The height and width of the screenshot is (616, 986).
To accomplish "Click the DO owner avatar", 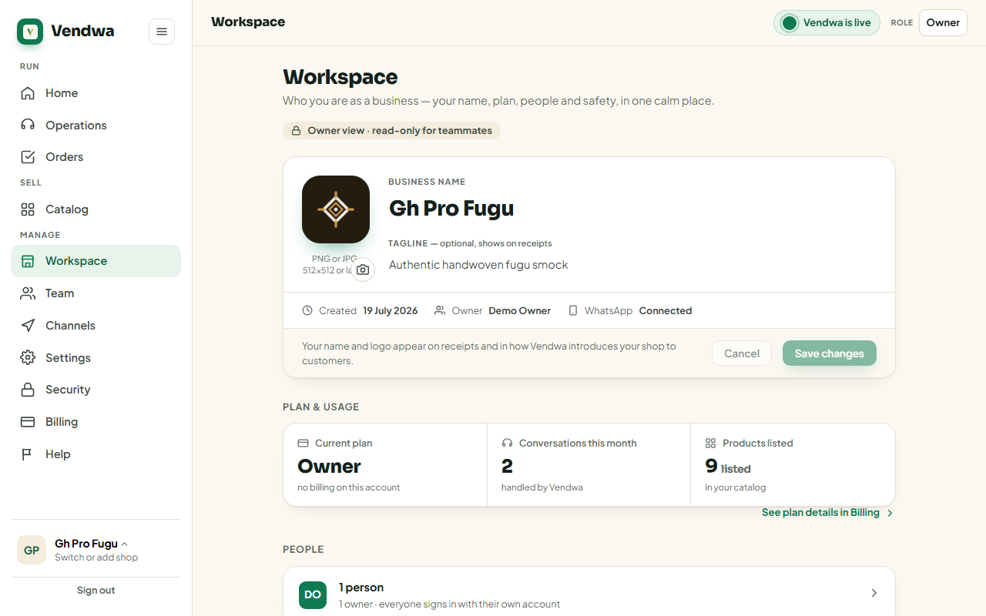I will coord(313,594).
